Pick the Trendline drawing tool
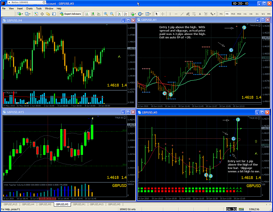 click(x=182, y=14)
